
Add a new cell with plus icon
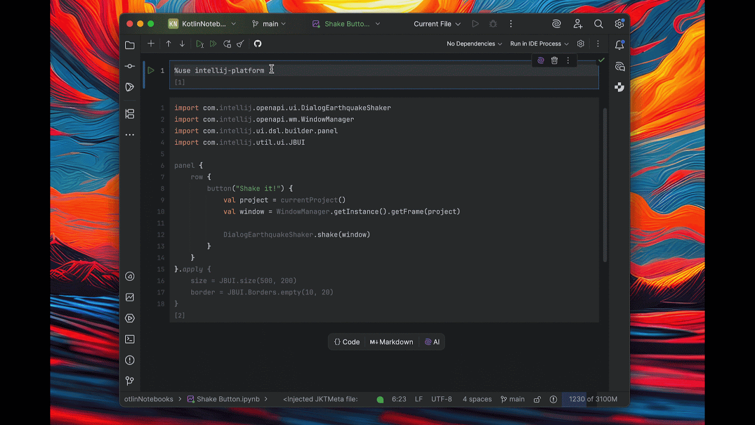click(151, 43)
